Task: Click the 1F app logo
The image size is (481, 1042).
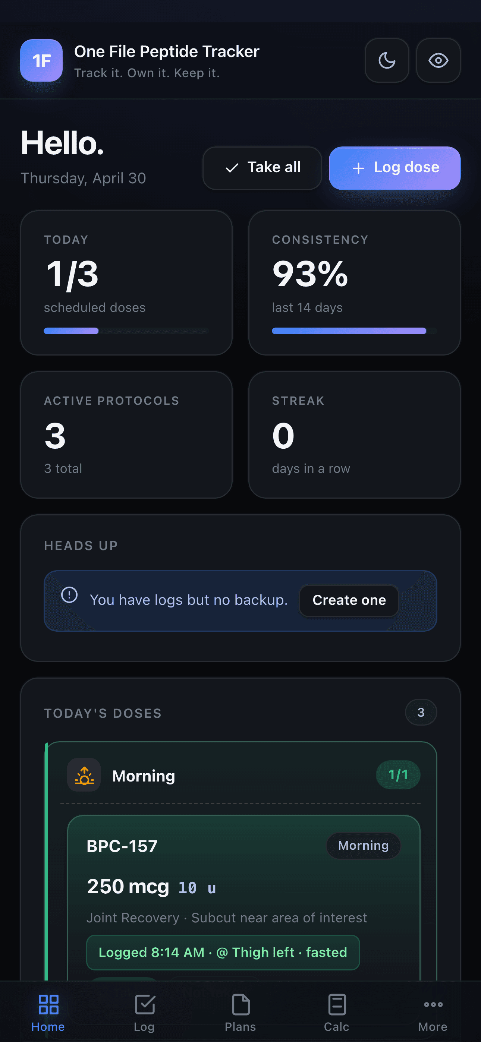Action: coord(41,61)
